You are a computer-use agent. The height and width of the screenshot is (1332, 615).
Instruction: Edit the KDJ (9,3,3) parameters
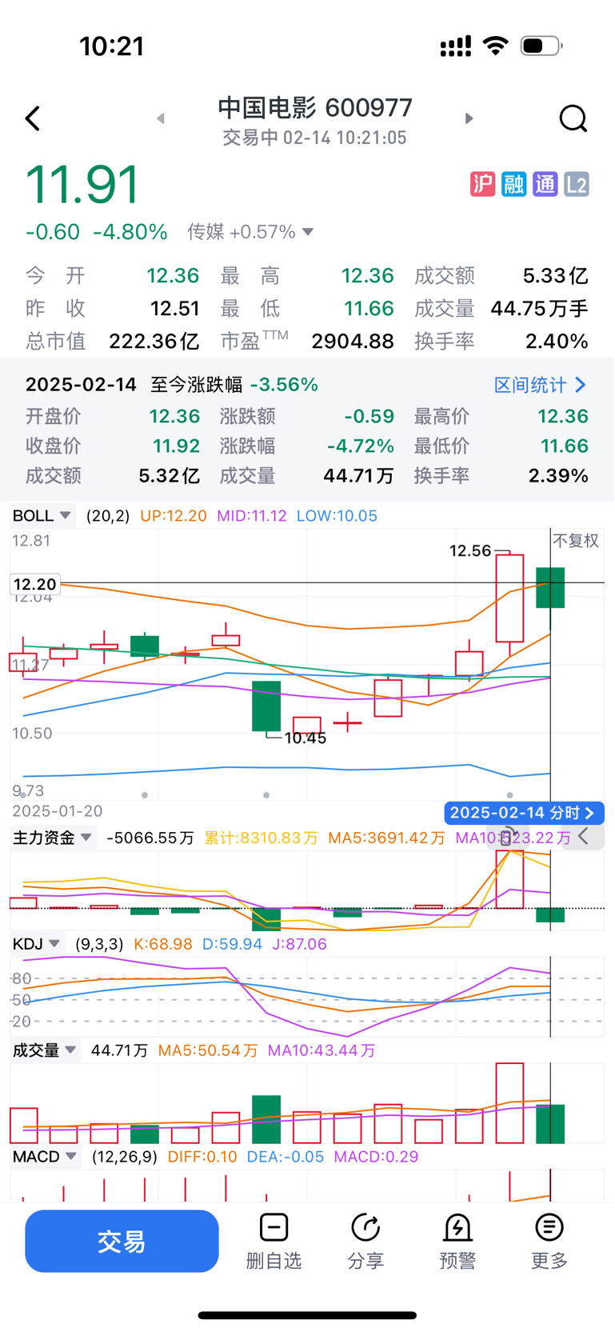(99, 944)
